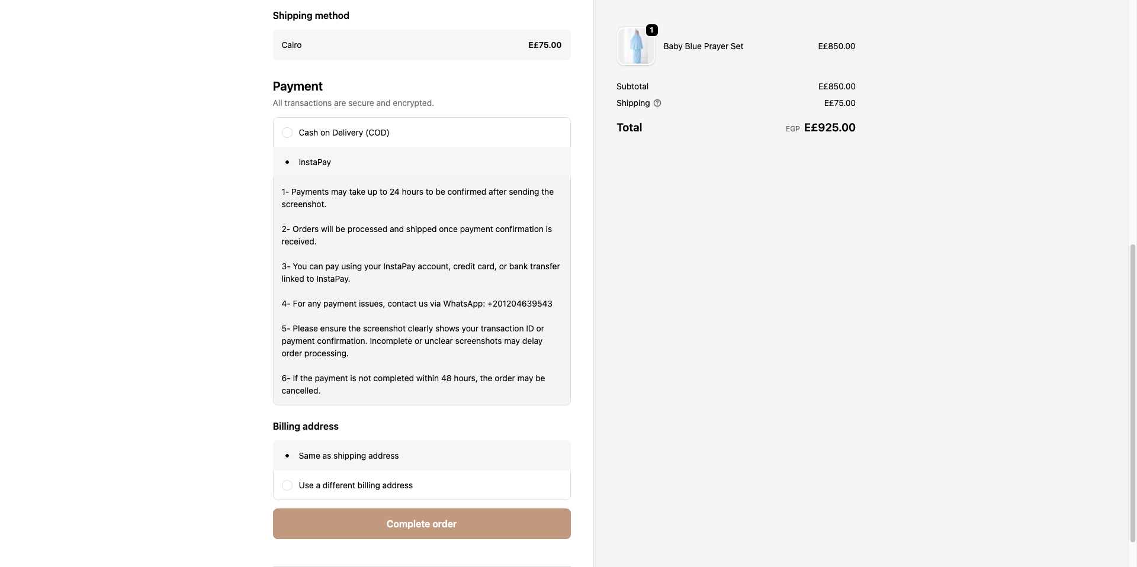The width and height of the screenshot is (1137, 567).
Task: Click the Cairo shipping method row
Action: pos(422,45)
